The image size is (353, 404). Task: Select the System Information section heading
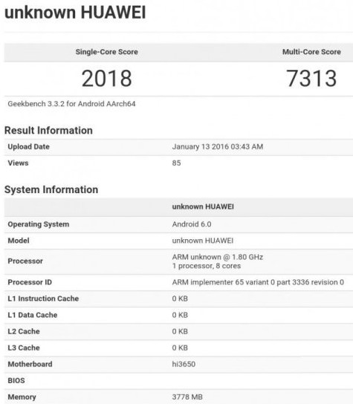click(x=51, y=189)
